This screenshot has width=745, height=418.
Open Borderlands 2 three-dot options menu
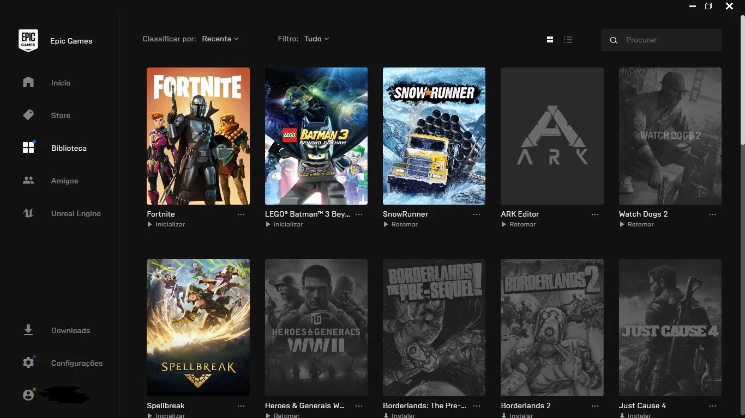[x=595, y=406]
